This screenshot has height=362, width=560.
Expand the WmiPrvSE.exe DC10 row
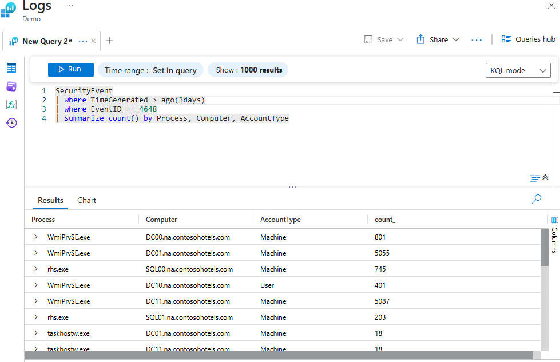coord(36,285)
